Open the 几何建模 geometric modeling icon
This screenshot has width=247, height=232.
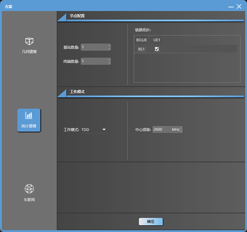(x=29, y=41)
